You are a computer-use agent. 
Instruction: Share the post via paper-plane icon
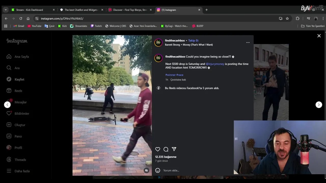click(174, 149)
